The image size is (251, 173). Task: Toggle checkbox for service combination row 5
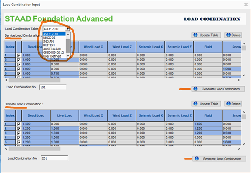point(19,73)
